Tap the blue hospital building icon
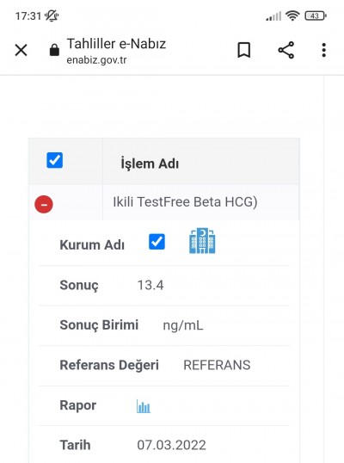 coord(202,241)
